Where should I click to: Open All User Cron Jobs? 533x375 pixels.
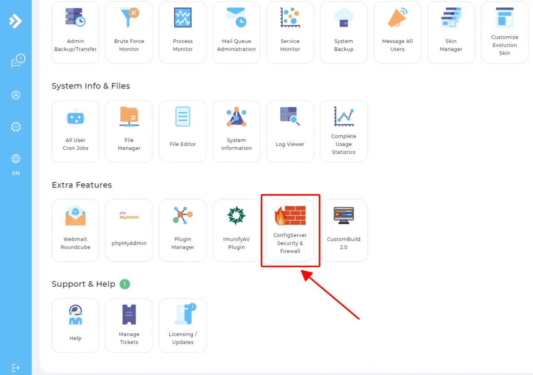point(75,131)
